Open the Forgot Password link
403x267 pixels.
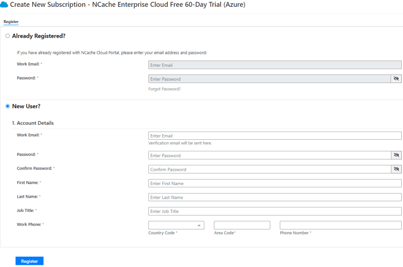164,89
